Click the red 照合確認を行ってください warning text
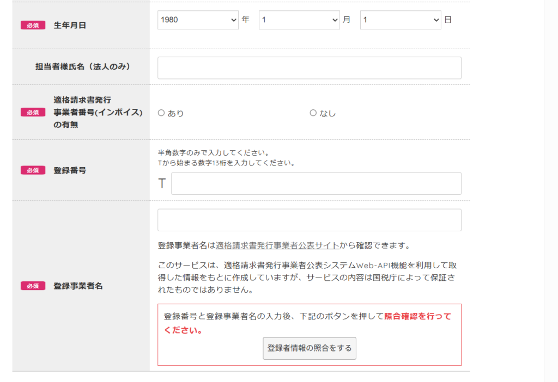This screenshot has height=382, width=558. point(417,317)
